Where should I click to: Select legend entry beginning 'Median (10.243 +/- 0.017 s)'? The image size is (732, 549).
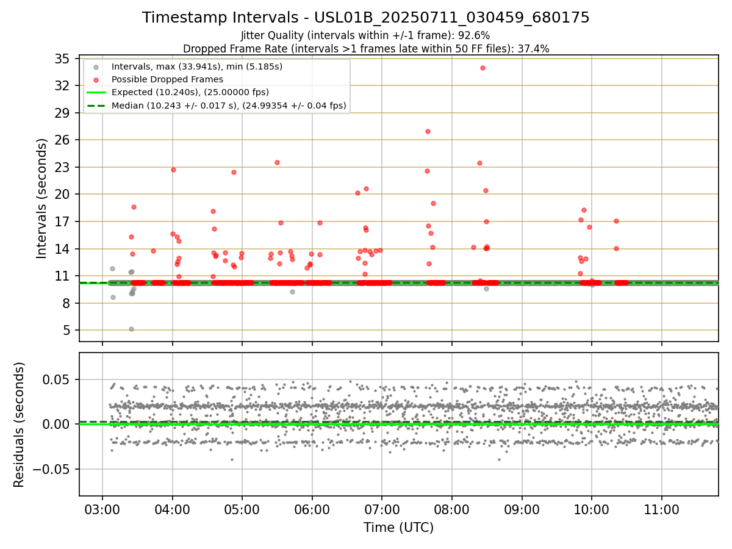[229, 106]
